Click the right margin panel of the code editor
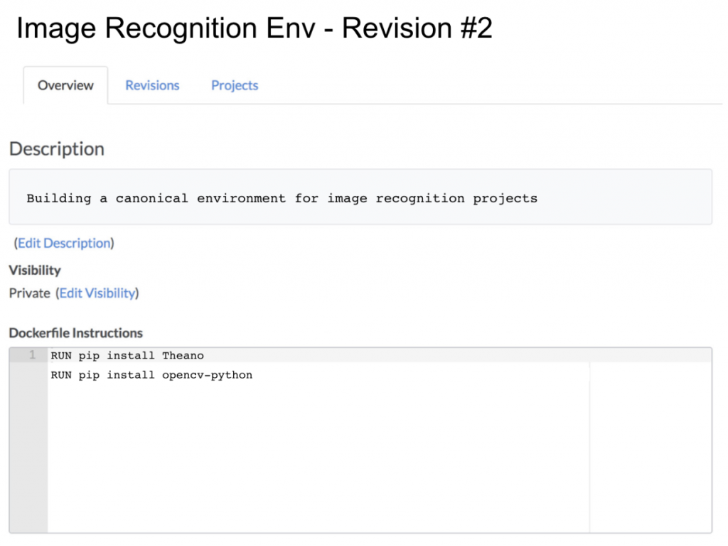 [651, 440]
